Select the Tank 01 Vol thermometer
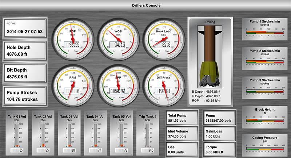Image resolution: width=291 pixels, height=158 pixels. click(x=16, y=134)
